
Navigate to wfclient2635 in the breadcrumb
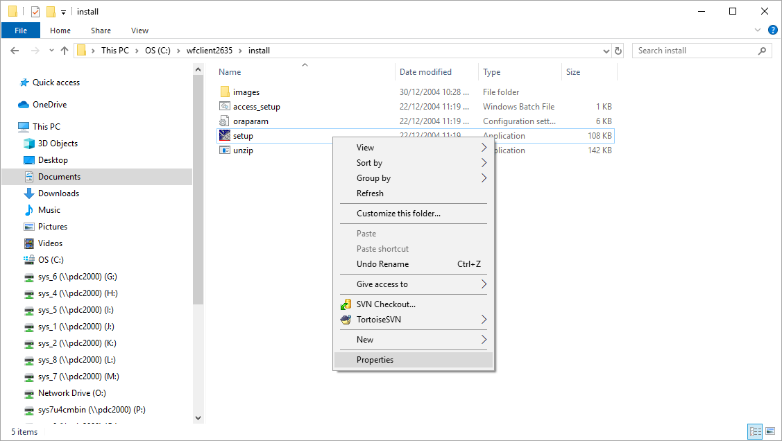(x=209, y=51)
